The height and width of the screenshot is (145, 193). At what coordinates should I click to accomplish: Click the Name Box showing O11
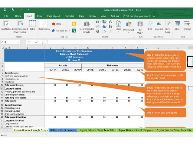pos(8,42)
